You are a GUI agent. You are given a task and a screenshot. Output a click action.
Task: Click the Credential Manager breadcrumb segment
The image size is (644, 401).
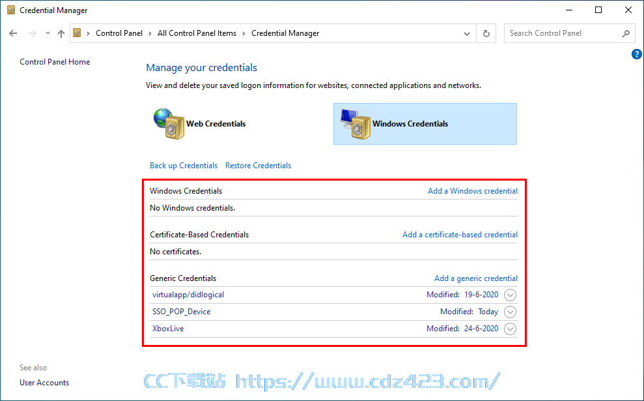click(285, 33)
